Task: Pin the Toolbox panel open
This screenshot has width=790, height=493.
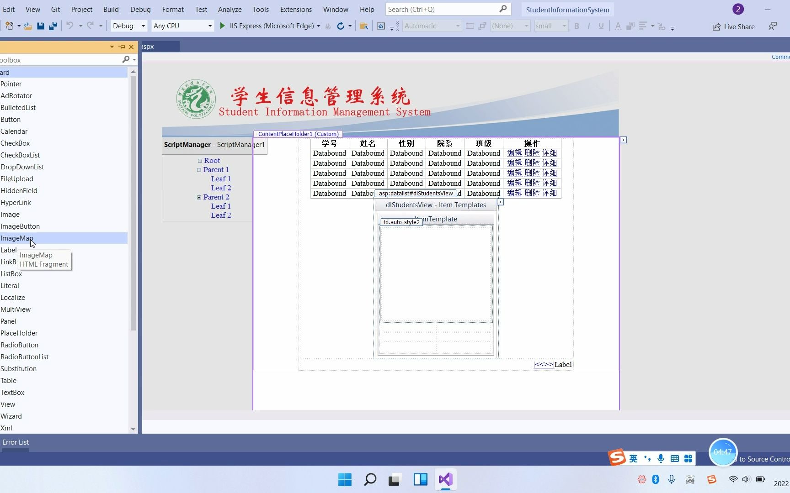Action: (x=121, y=47)
